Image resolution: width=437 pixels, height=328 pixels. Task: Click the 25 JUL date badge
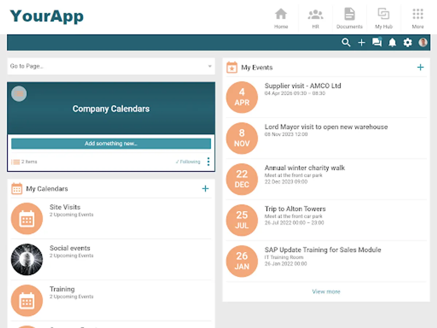point(242,220)
